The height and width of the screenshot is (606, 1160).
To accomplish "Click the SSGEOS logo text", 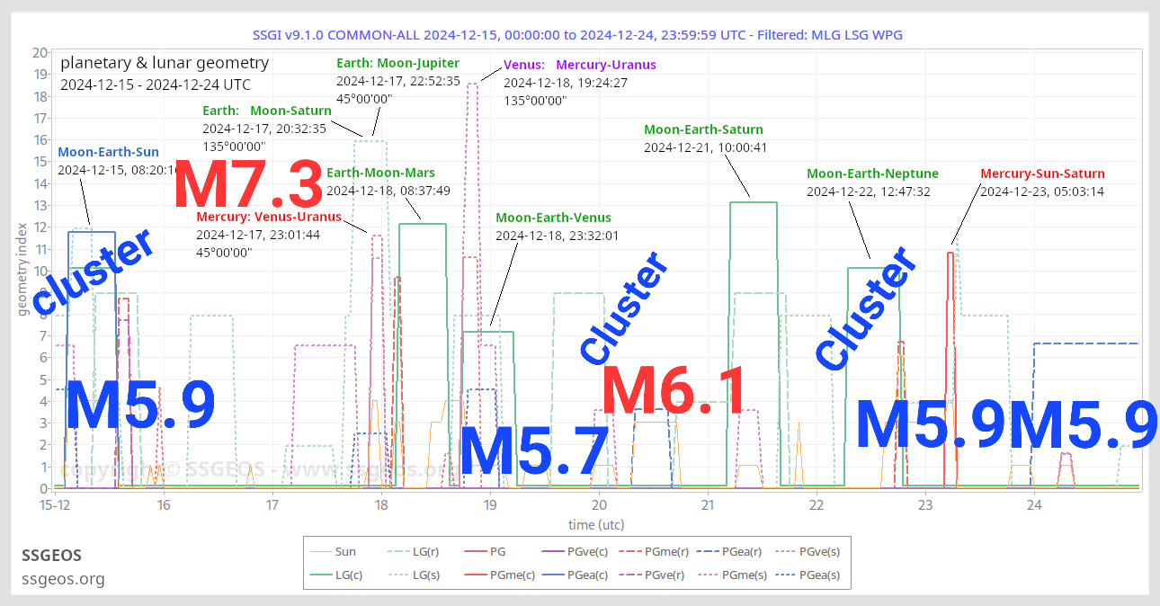I will click(52, 556).
